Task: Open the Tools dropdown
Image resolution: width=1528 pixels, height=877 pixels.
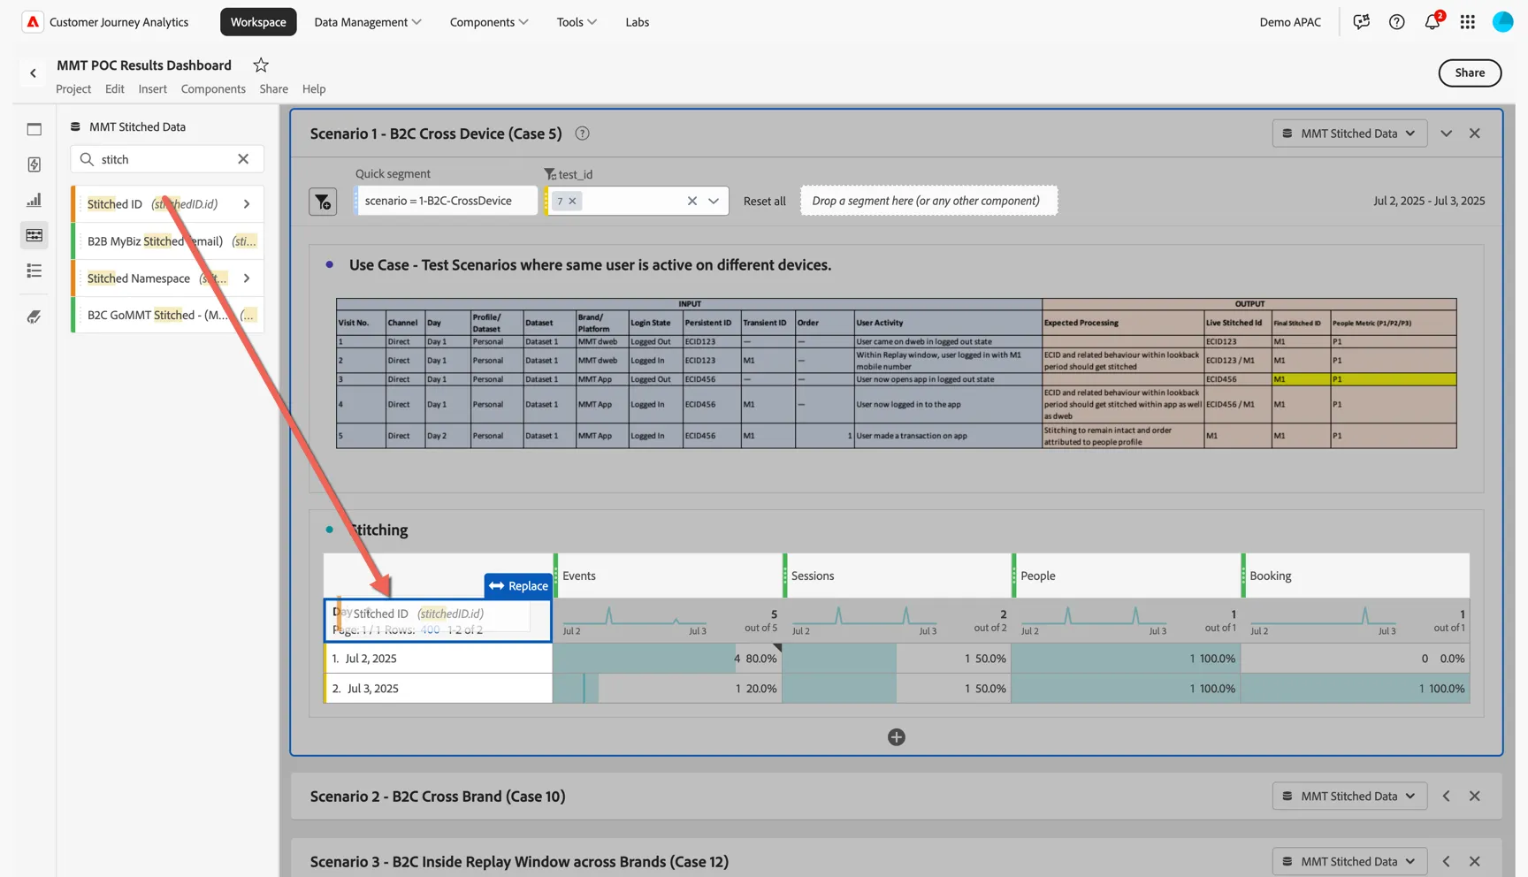Action: pyautogui.click(x=577, y=22)
